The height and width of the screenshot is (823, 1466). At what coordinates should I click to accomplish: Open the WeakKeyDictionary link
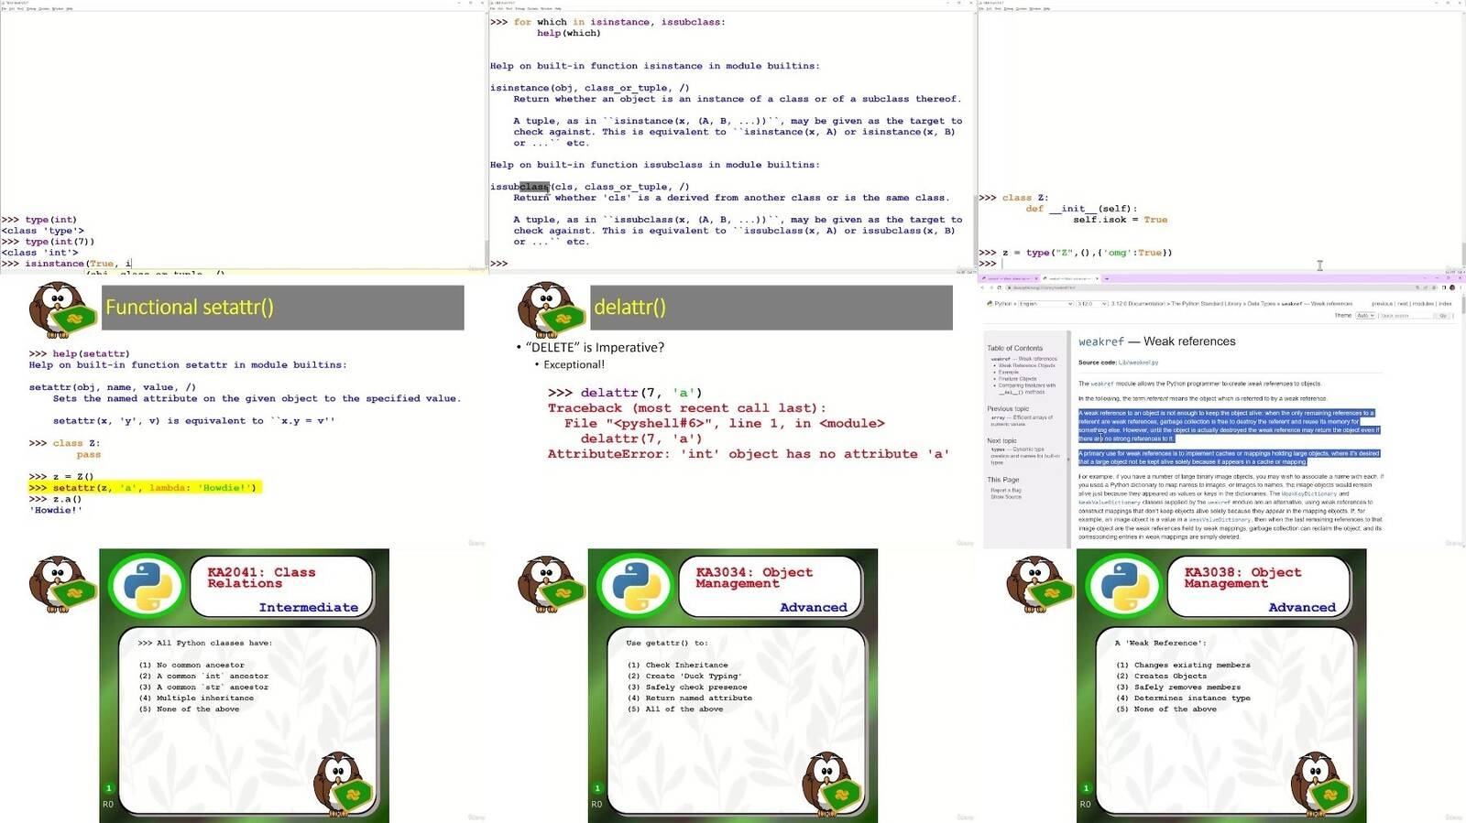point(1309,493)
